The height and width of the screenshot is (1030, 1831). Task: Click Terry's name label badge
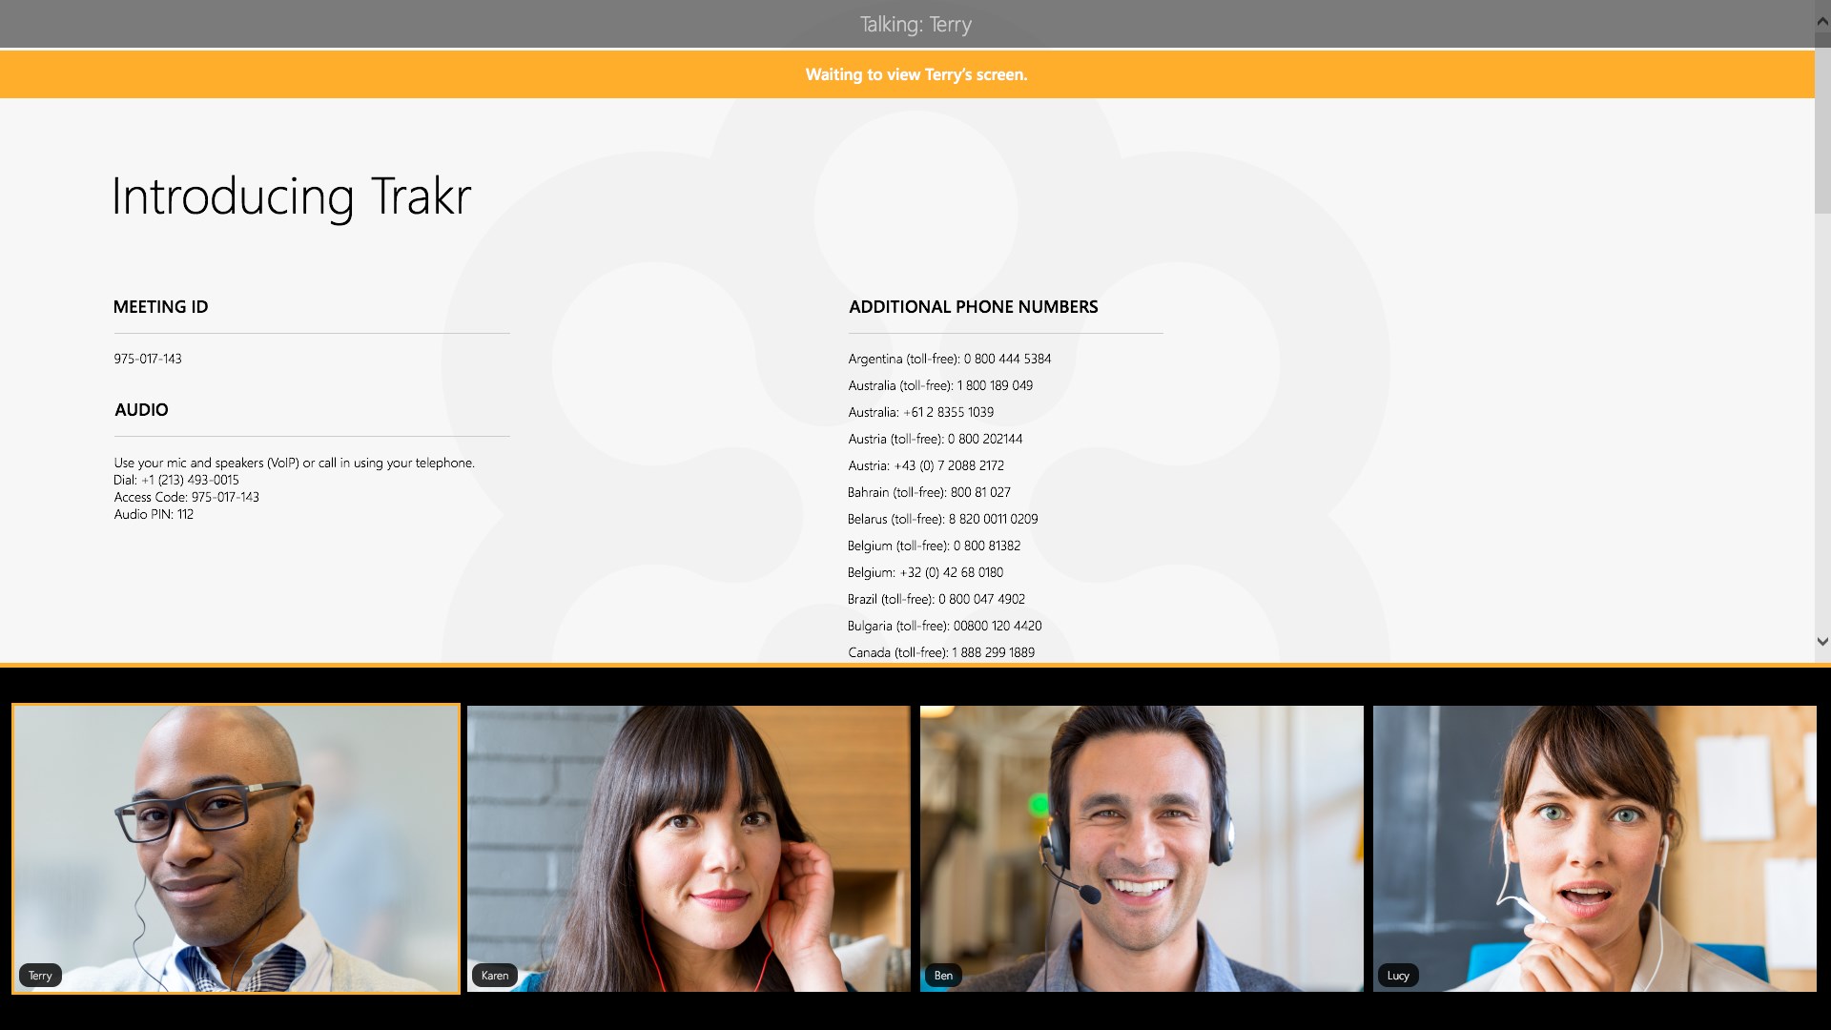40,975
